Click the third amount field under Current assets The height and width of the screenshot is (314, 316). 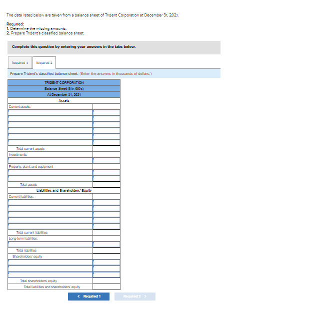(x=106, y=124)
